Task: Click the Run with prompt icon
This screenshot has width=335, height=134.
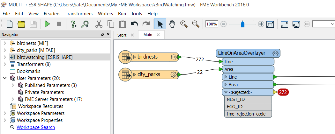Action: [73, 24]
